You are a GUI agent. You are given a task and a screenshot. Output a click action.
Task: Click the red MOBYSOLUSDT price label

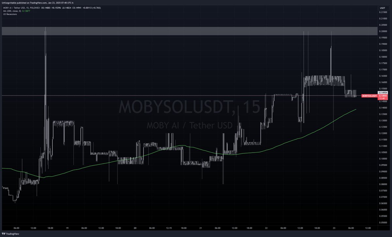[x=369, y=96]
